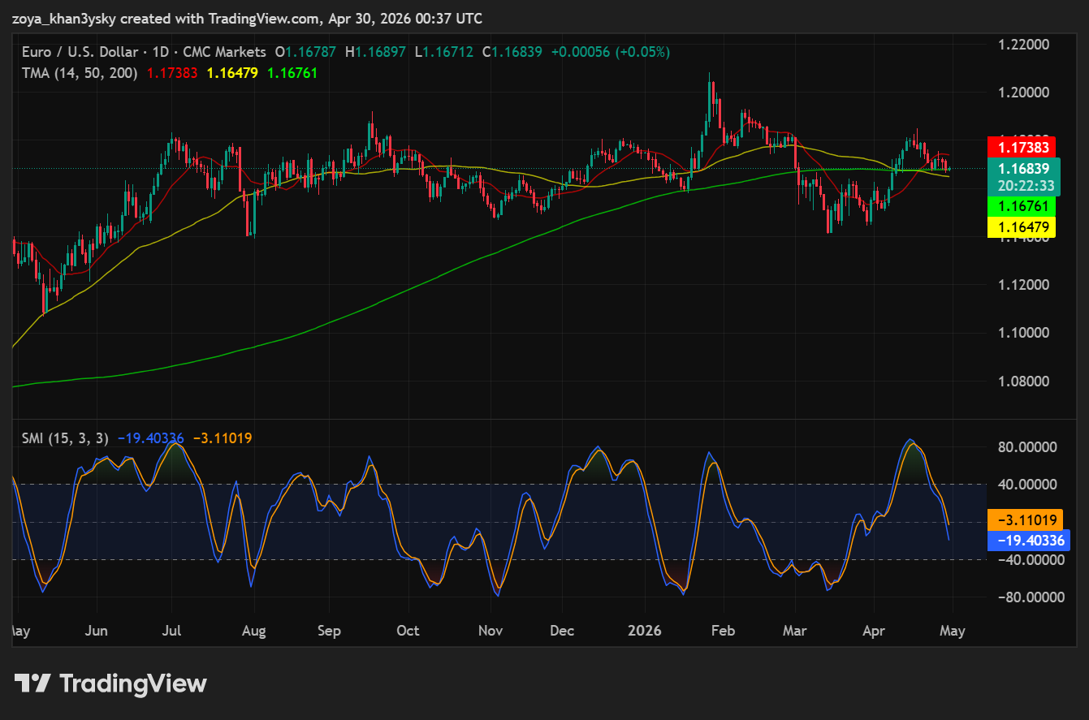Click the Nov label on the time axis
Screen dimensions: 1089x720
(490, 631)
